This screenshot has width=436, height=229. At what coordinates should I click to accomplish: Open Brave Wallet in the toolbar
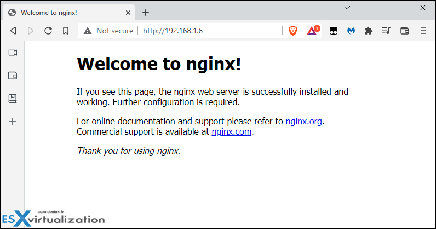pyautogui.click(x=405, y=31)
